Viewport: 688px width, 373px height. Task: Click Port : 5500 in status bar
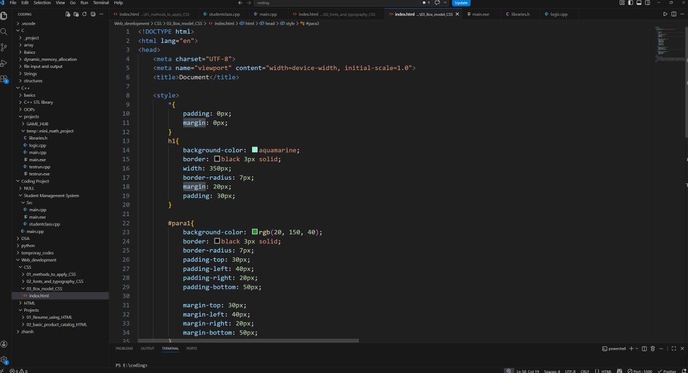[640, 371]
